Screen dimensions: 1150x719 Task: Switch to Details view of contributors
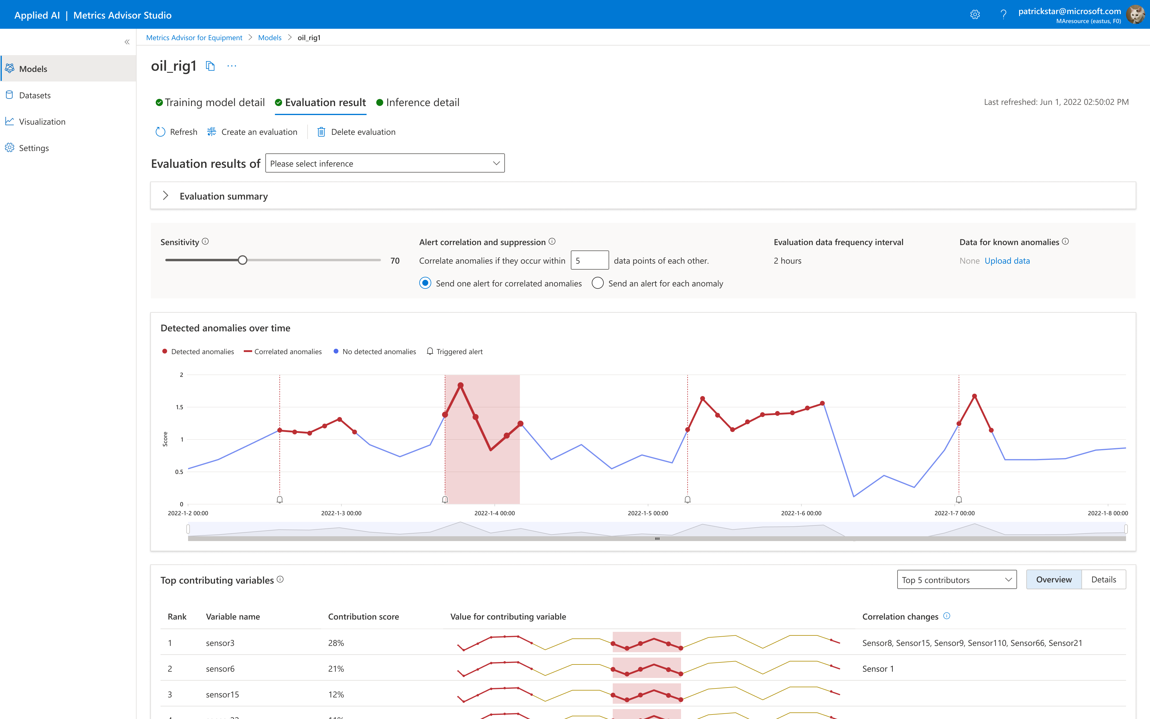[x=1103, y=579]
